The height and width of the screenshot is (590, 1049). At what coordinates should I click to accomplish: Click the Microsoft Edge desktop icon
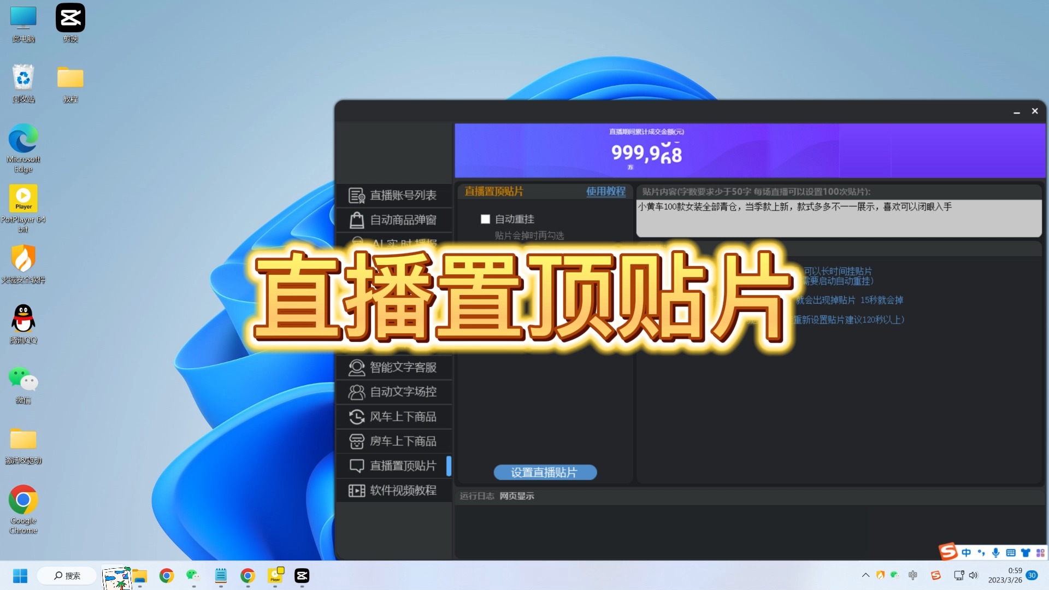[x=23, y=148]
